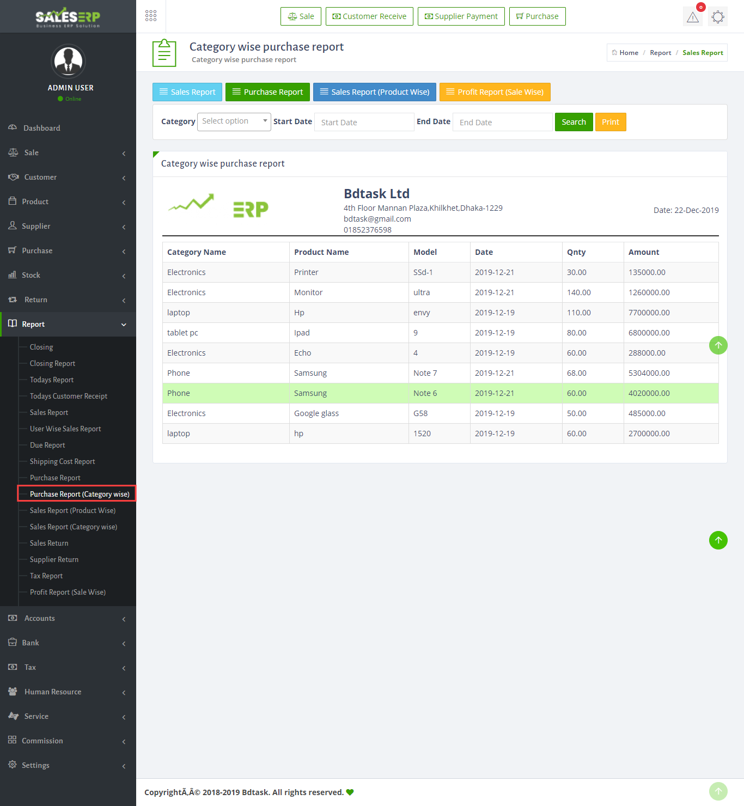Open Dashboard from the sidebar
This screenshot has width=744, height=806.
click(42, 128)
